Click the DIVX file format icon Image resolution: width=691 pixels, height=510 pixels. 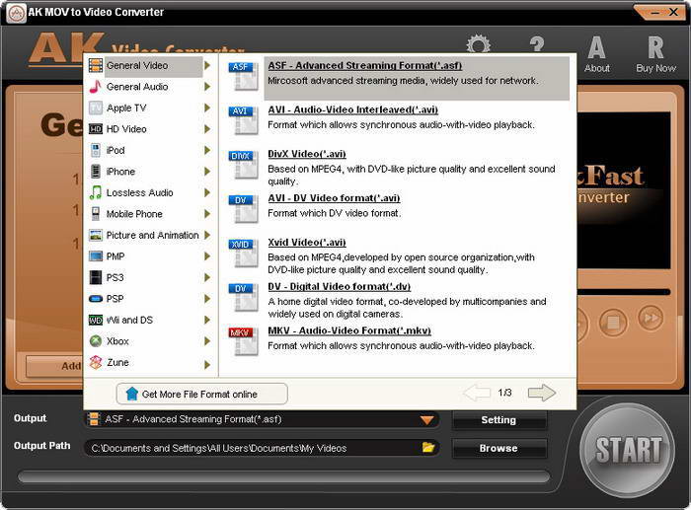tap(243, 165)
